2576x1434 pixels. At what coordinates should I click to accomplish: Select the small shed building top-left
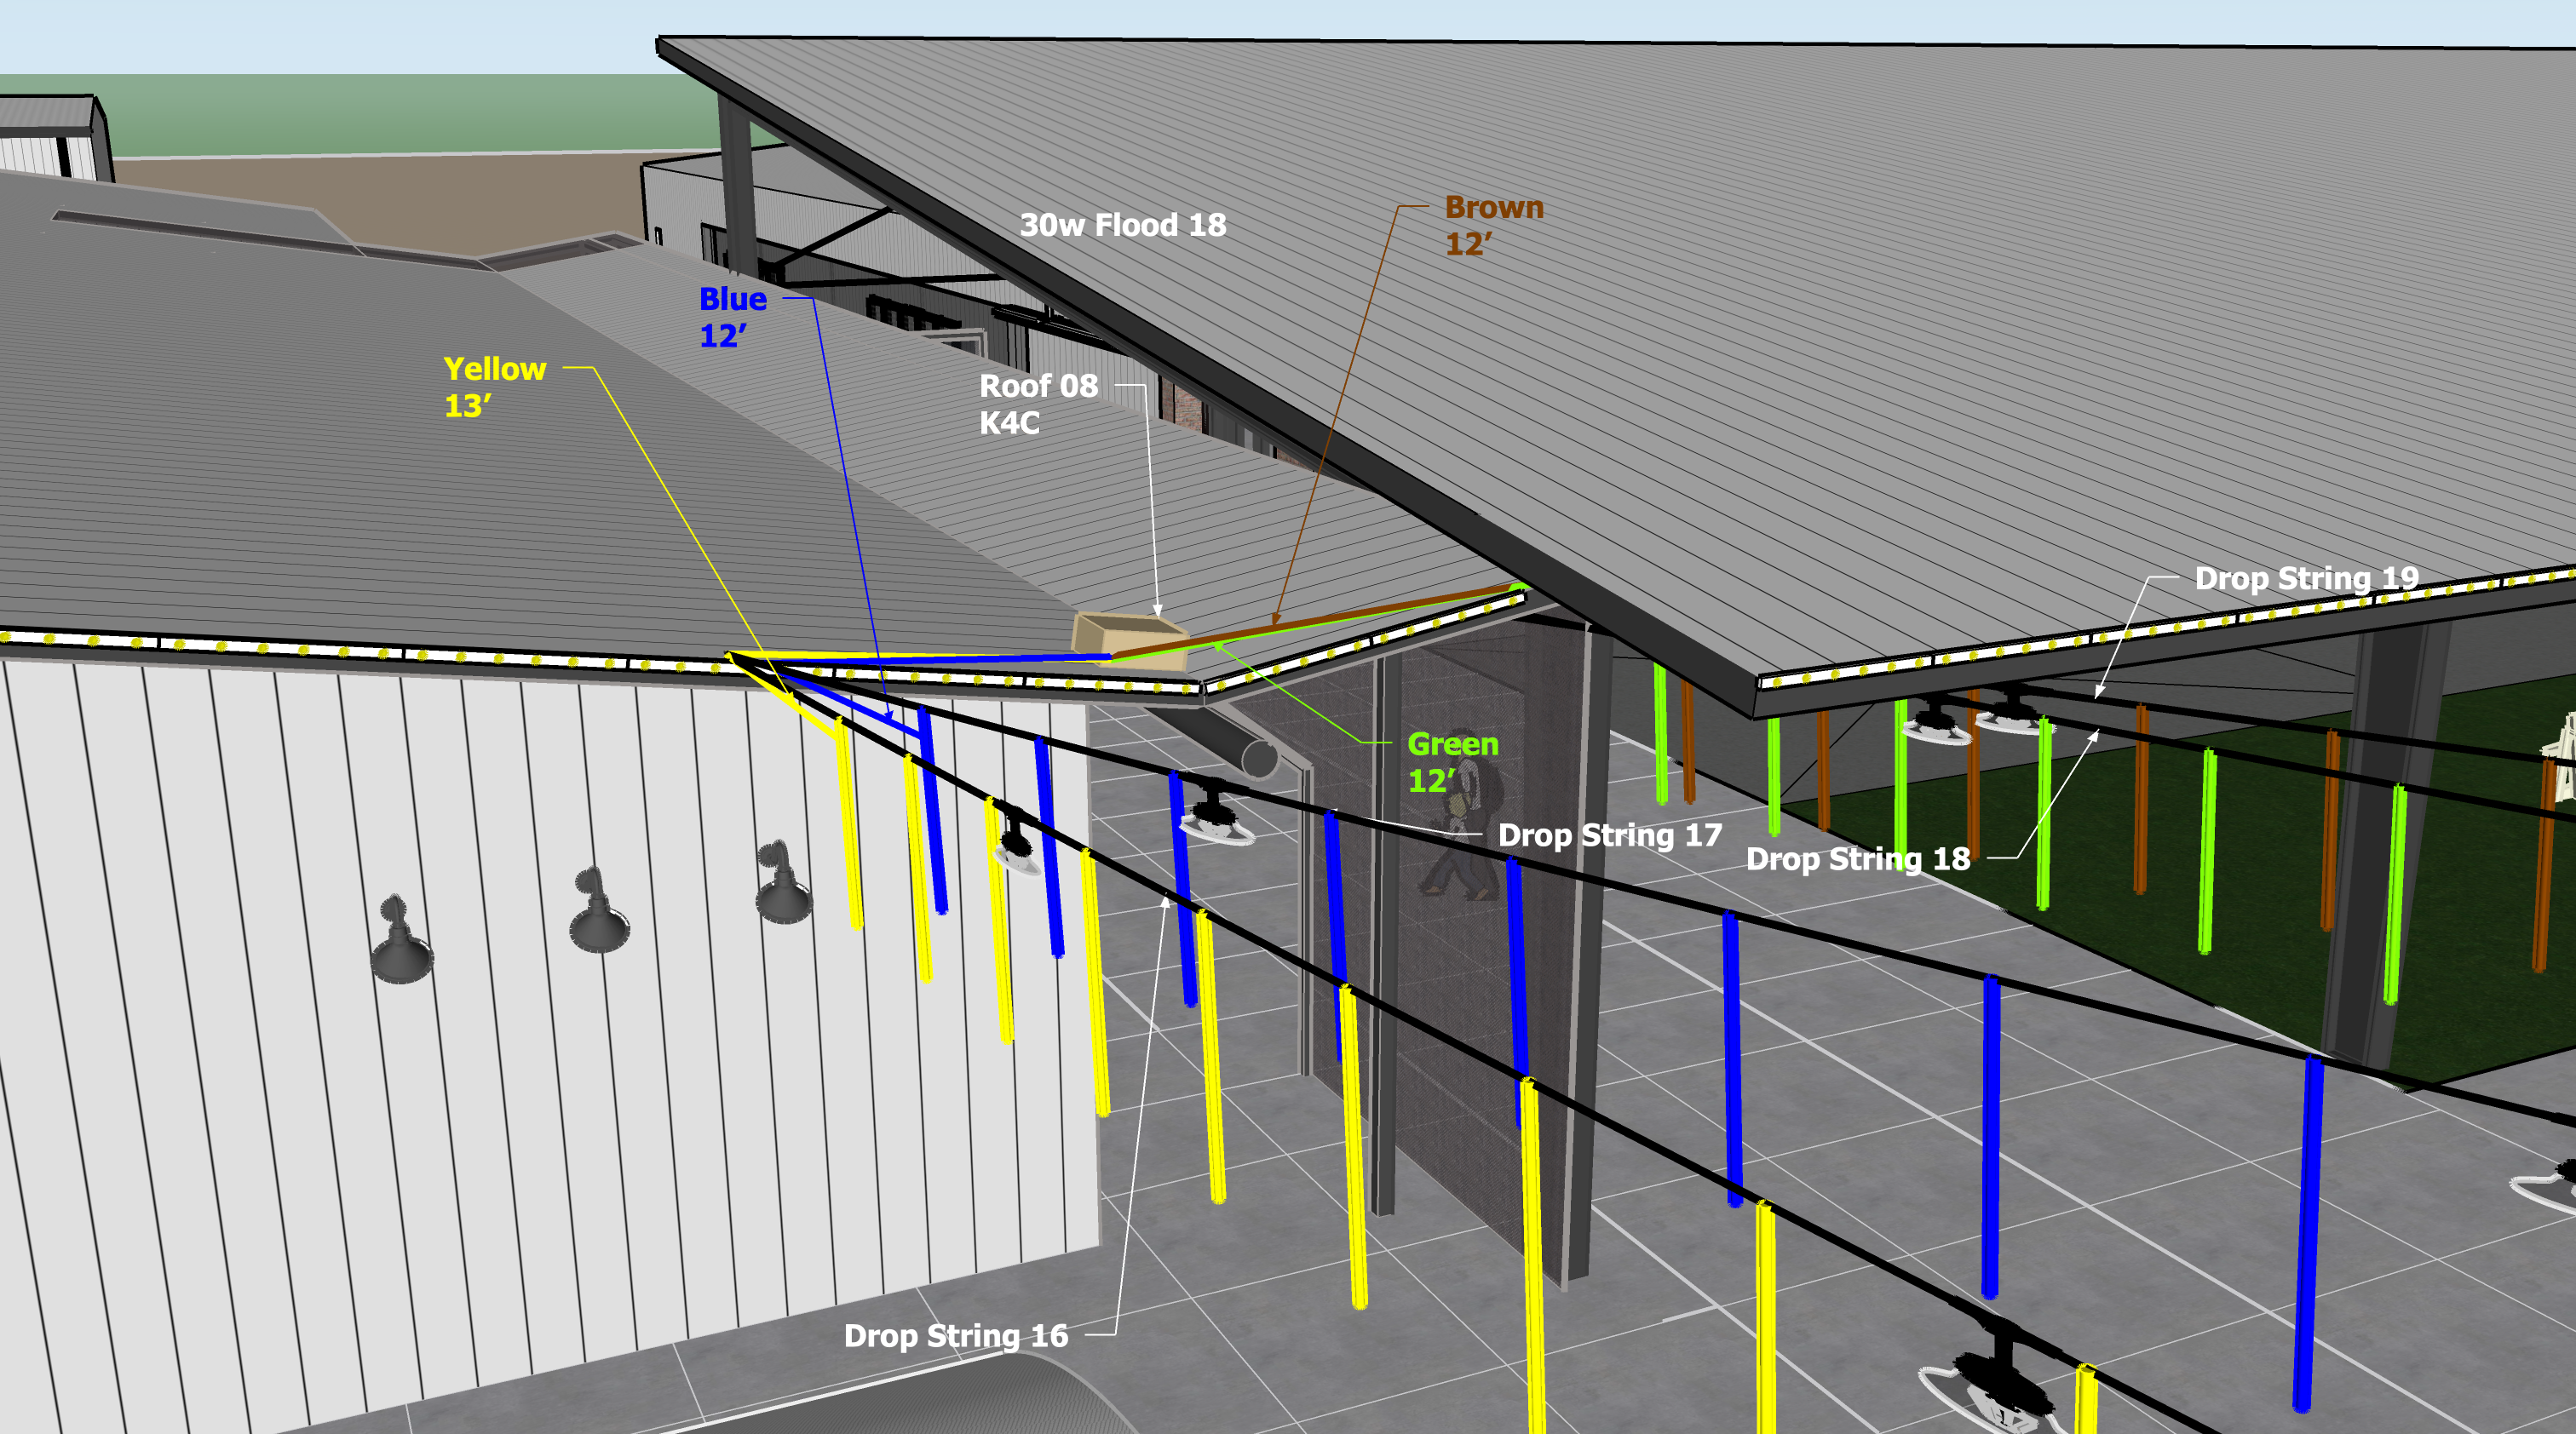click(x=50, y=140)
